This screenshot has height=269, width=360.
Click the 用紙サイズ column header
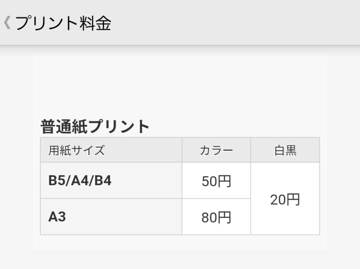[76, 150]
